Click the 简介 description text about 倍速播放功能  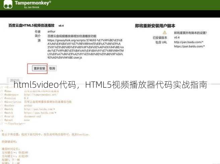point(72,36)
